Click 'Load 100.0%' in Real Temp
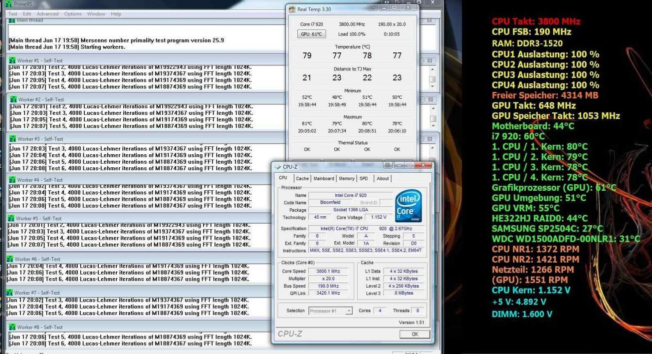This screenshot has width=652, height=354. point(352,34)
